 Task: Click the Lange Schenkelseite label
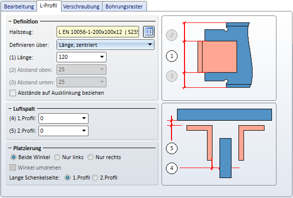34,178
